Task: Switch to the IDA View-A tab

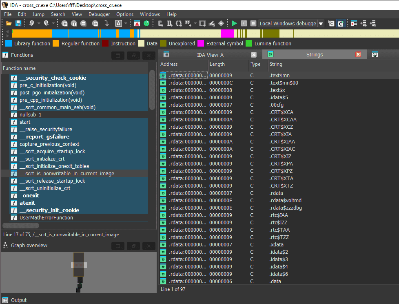Action: pyautogui.click(x=210, y=55)
